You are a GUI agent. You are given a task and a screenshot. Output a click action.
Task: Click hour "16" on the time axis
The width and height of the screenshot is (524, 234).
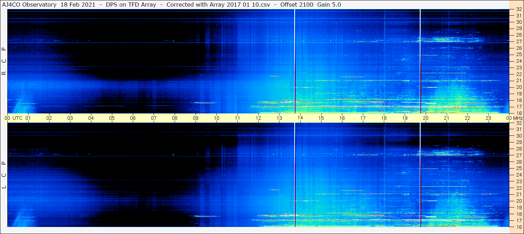[x=342, y=118]
